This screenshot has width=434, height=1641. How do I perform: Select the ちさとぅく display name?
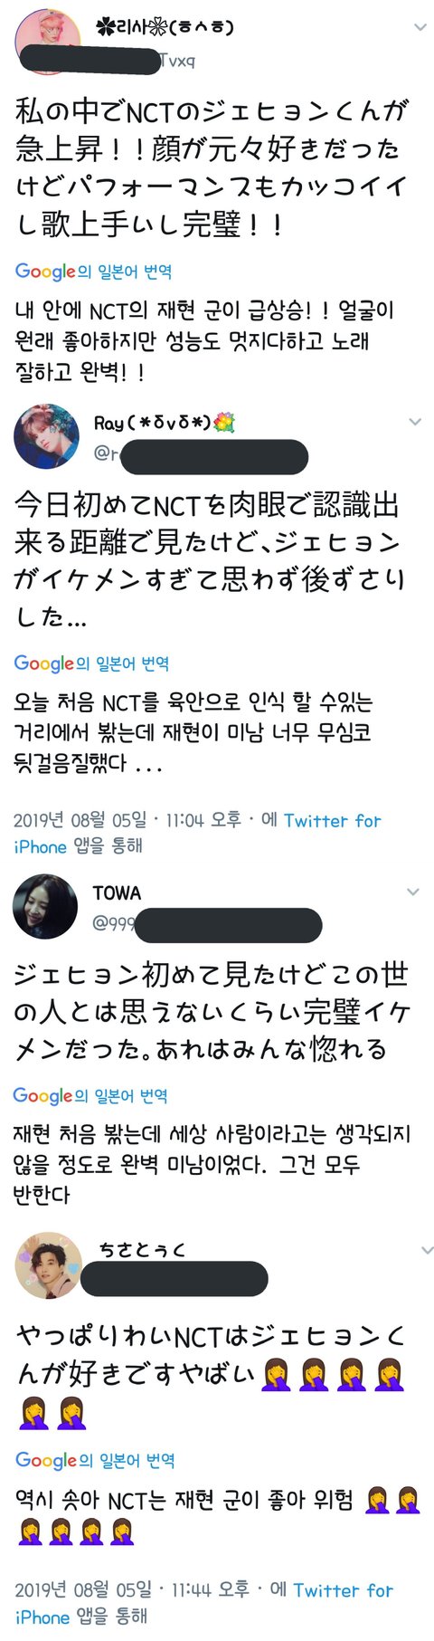pyautogui.click(x=143, y=1250)
